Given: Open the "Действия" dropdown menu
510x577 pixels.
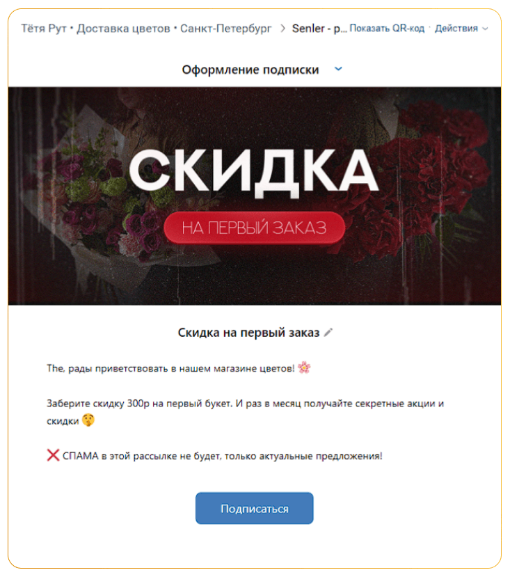Looking at the screenshot, I should click(456, 29).
